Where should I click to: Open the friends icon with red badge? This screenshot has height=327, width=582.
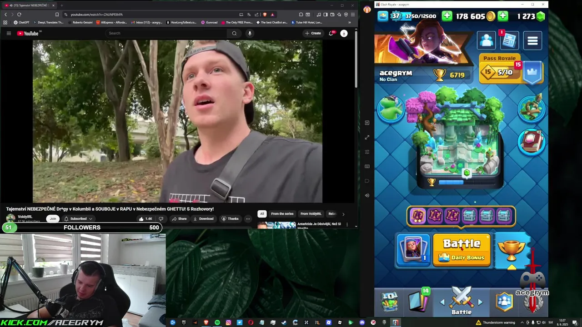487,40
